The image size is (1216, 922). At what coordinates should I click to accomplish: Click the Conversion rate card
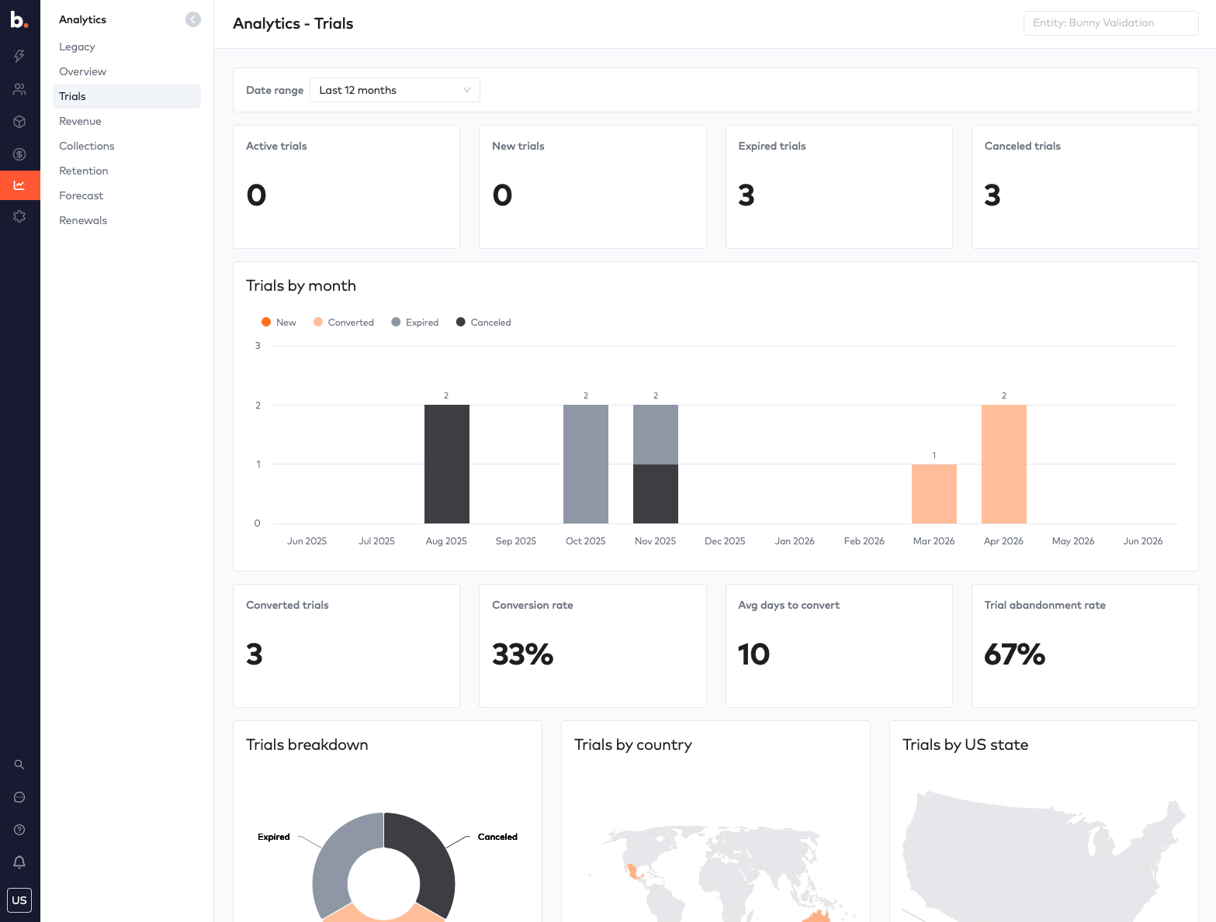593,646
